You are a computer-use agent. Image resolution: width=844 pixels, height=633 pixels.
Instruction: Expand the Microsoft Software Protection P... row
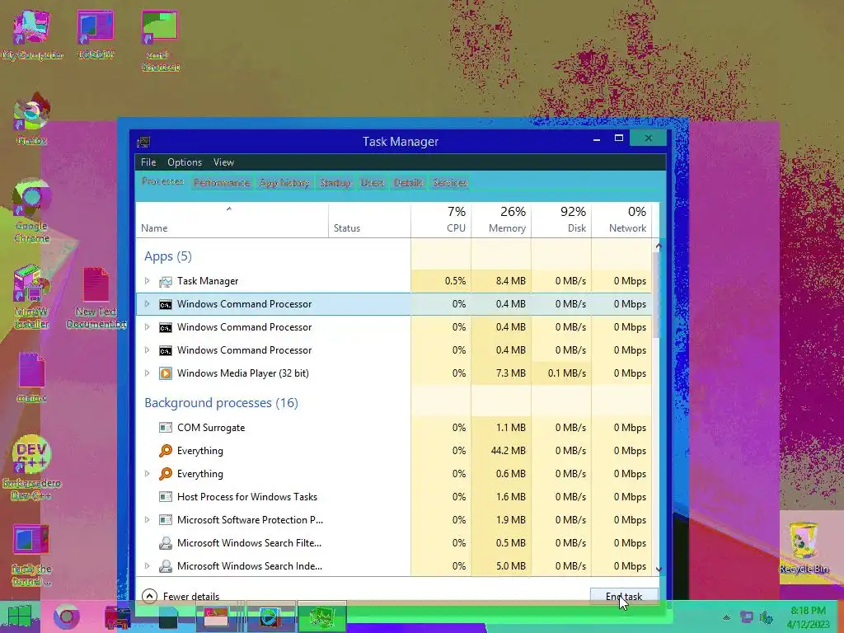coord(147,520)
